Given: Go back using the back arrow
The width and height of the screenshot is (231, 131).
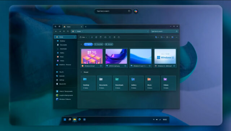Looking at the screenshot, I should [x=56, y=31].
